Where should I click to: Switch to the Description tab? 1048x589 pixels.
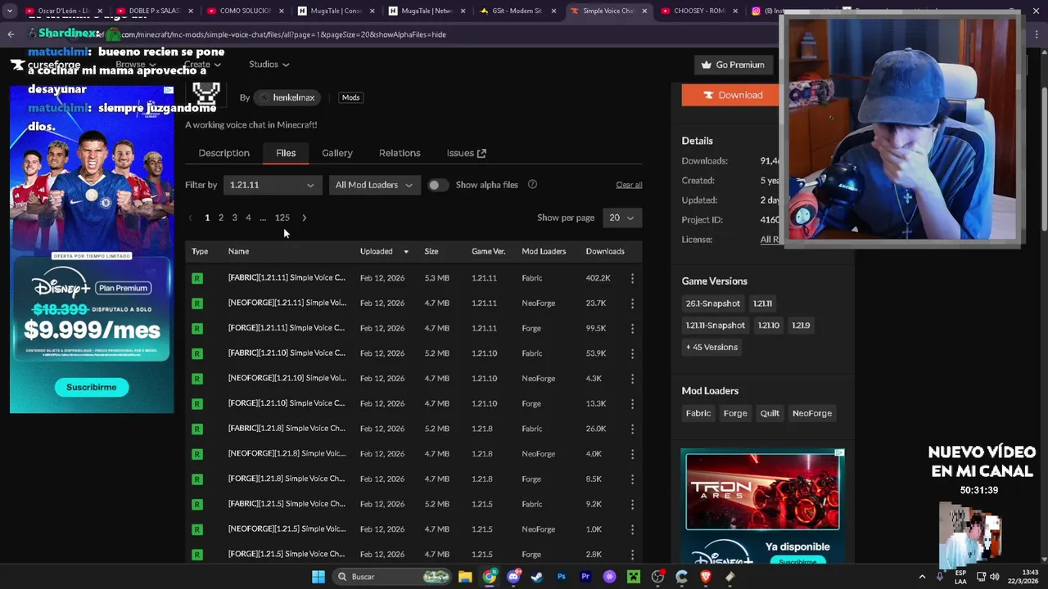(x=224, y=153)
